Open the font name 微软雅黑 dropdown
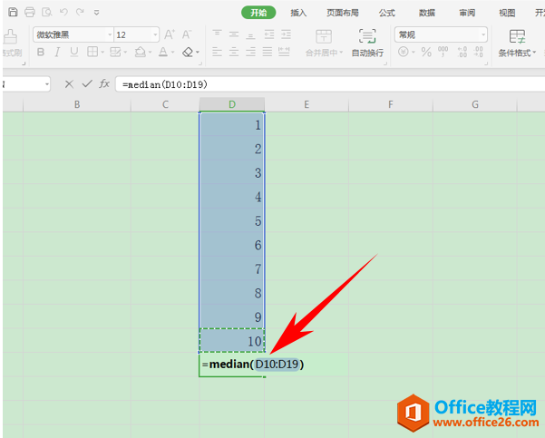The height and width of the screenshot is (438, 545). (109, 34)
